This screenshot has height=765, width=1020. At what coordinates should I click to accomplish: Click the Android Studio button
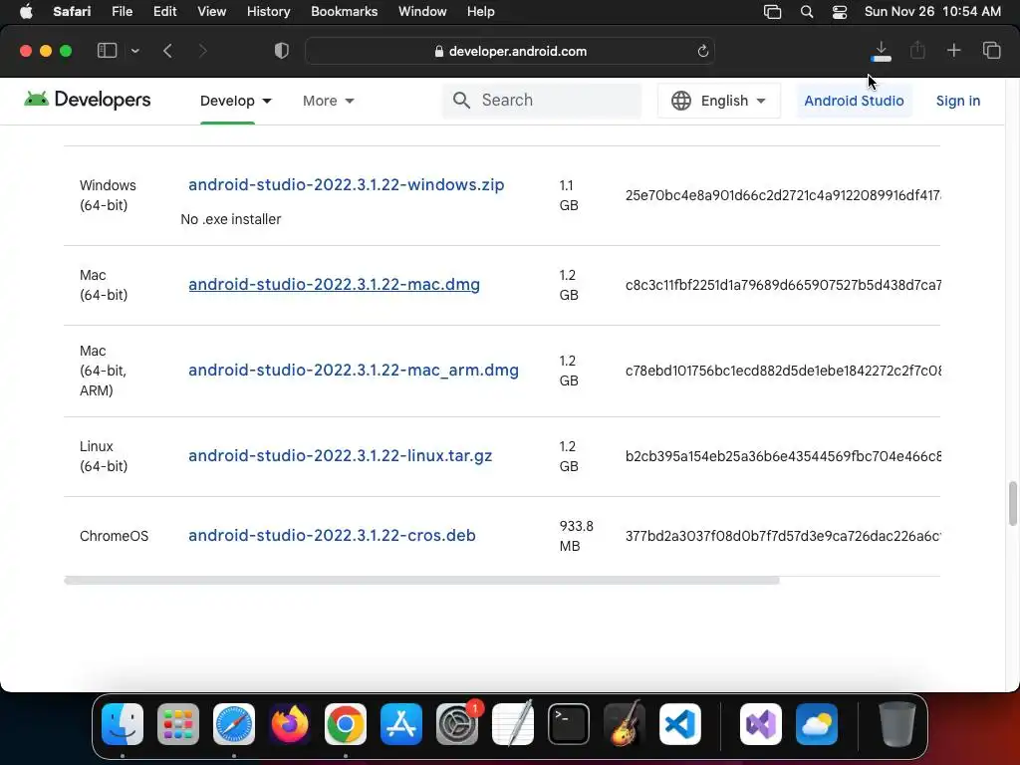pyautogui.click(x=854, y=101)
